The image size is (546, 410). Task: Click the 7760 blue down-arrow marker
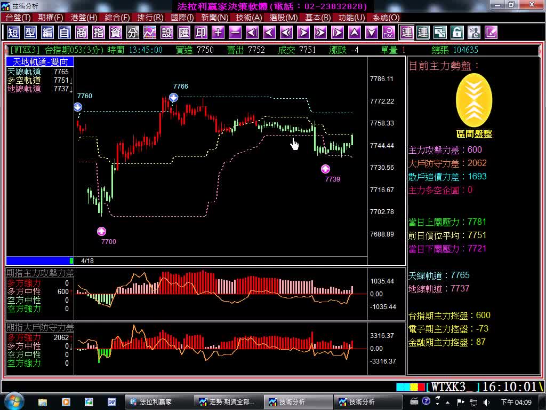[x=78, y=107]
